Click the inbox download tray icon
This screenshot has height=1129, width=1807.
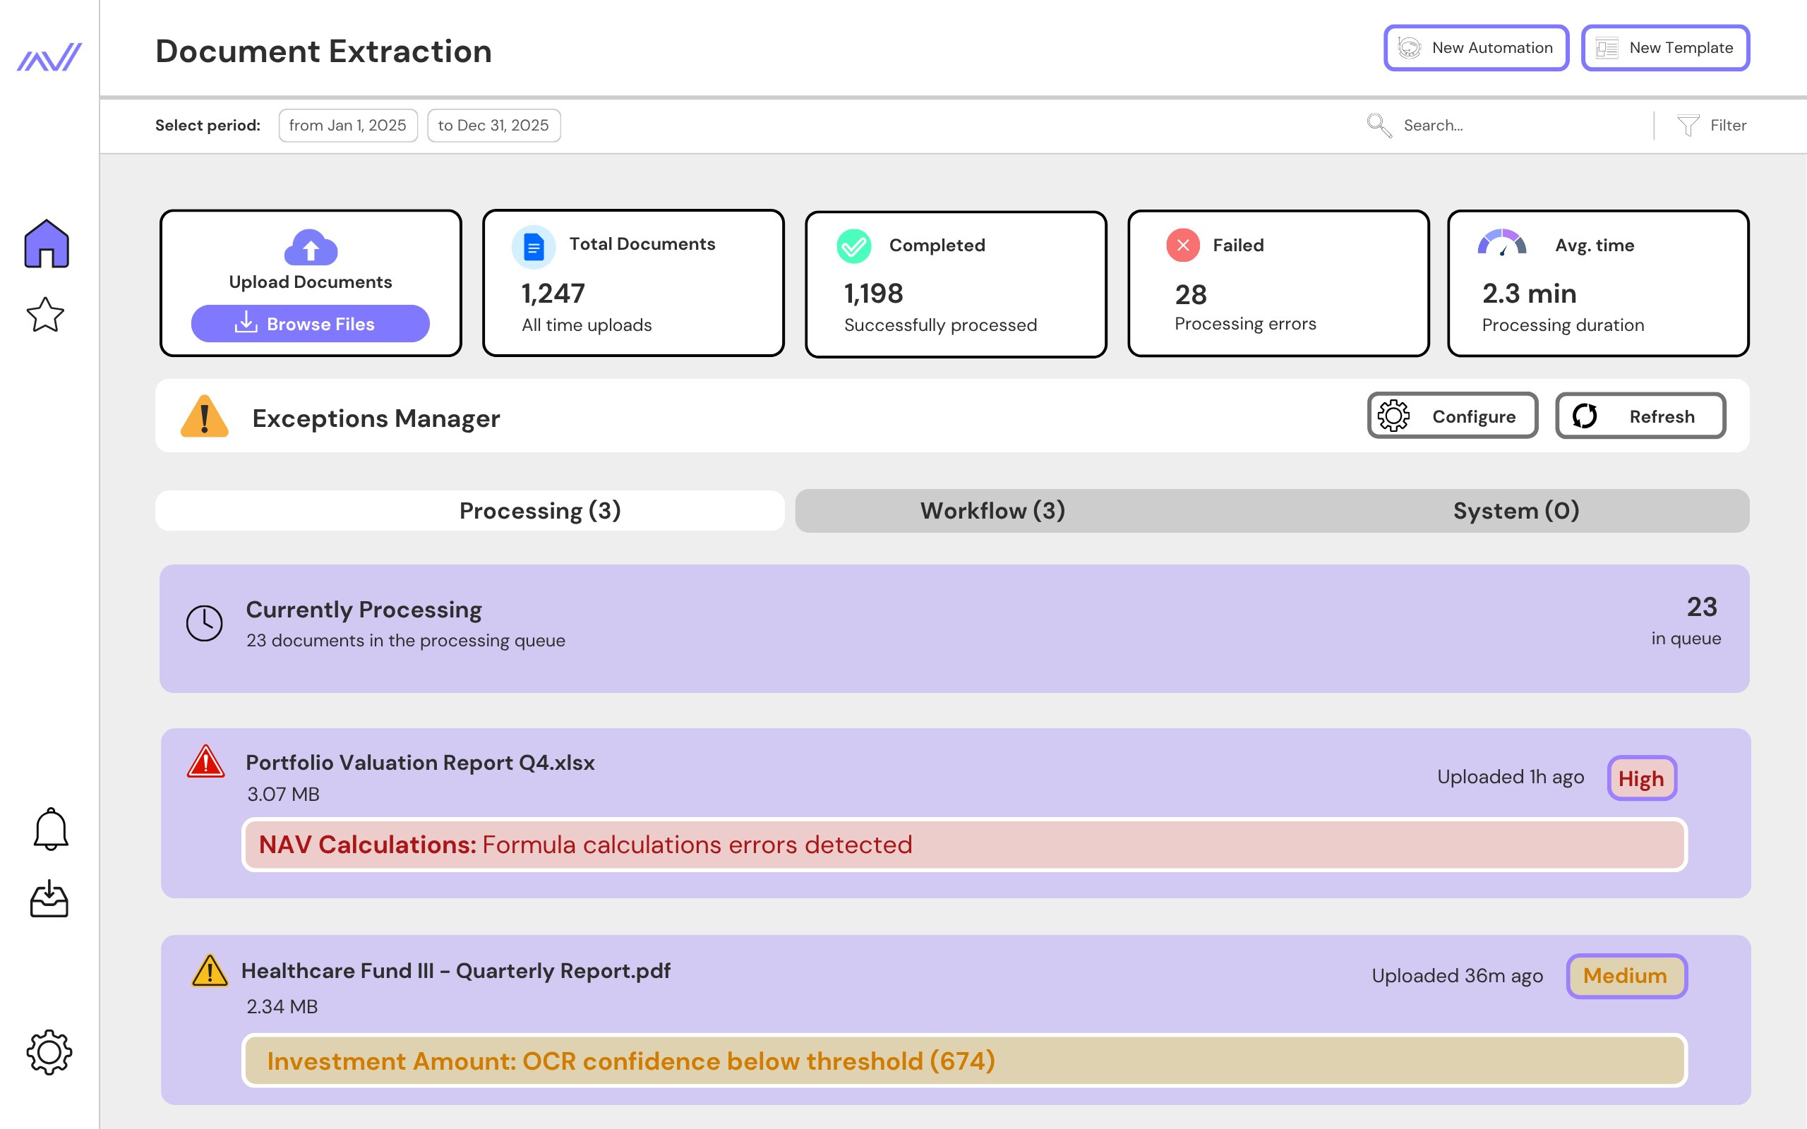coord(49,898)
